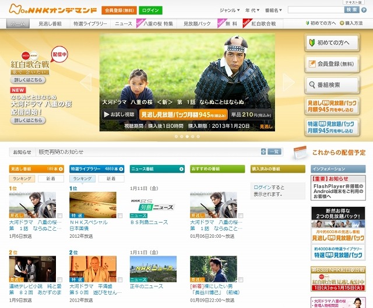Click the NHK BS列島ニュース logo thumbnail
The height and width of the screenshot is (308, 373).
[153, 205]
